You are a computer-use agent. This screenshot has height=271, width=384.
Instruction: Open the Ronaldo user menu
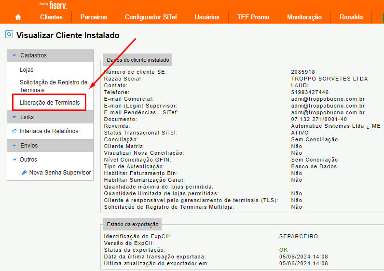[351, 17]
